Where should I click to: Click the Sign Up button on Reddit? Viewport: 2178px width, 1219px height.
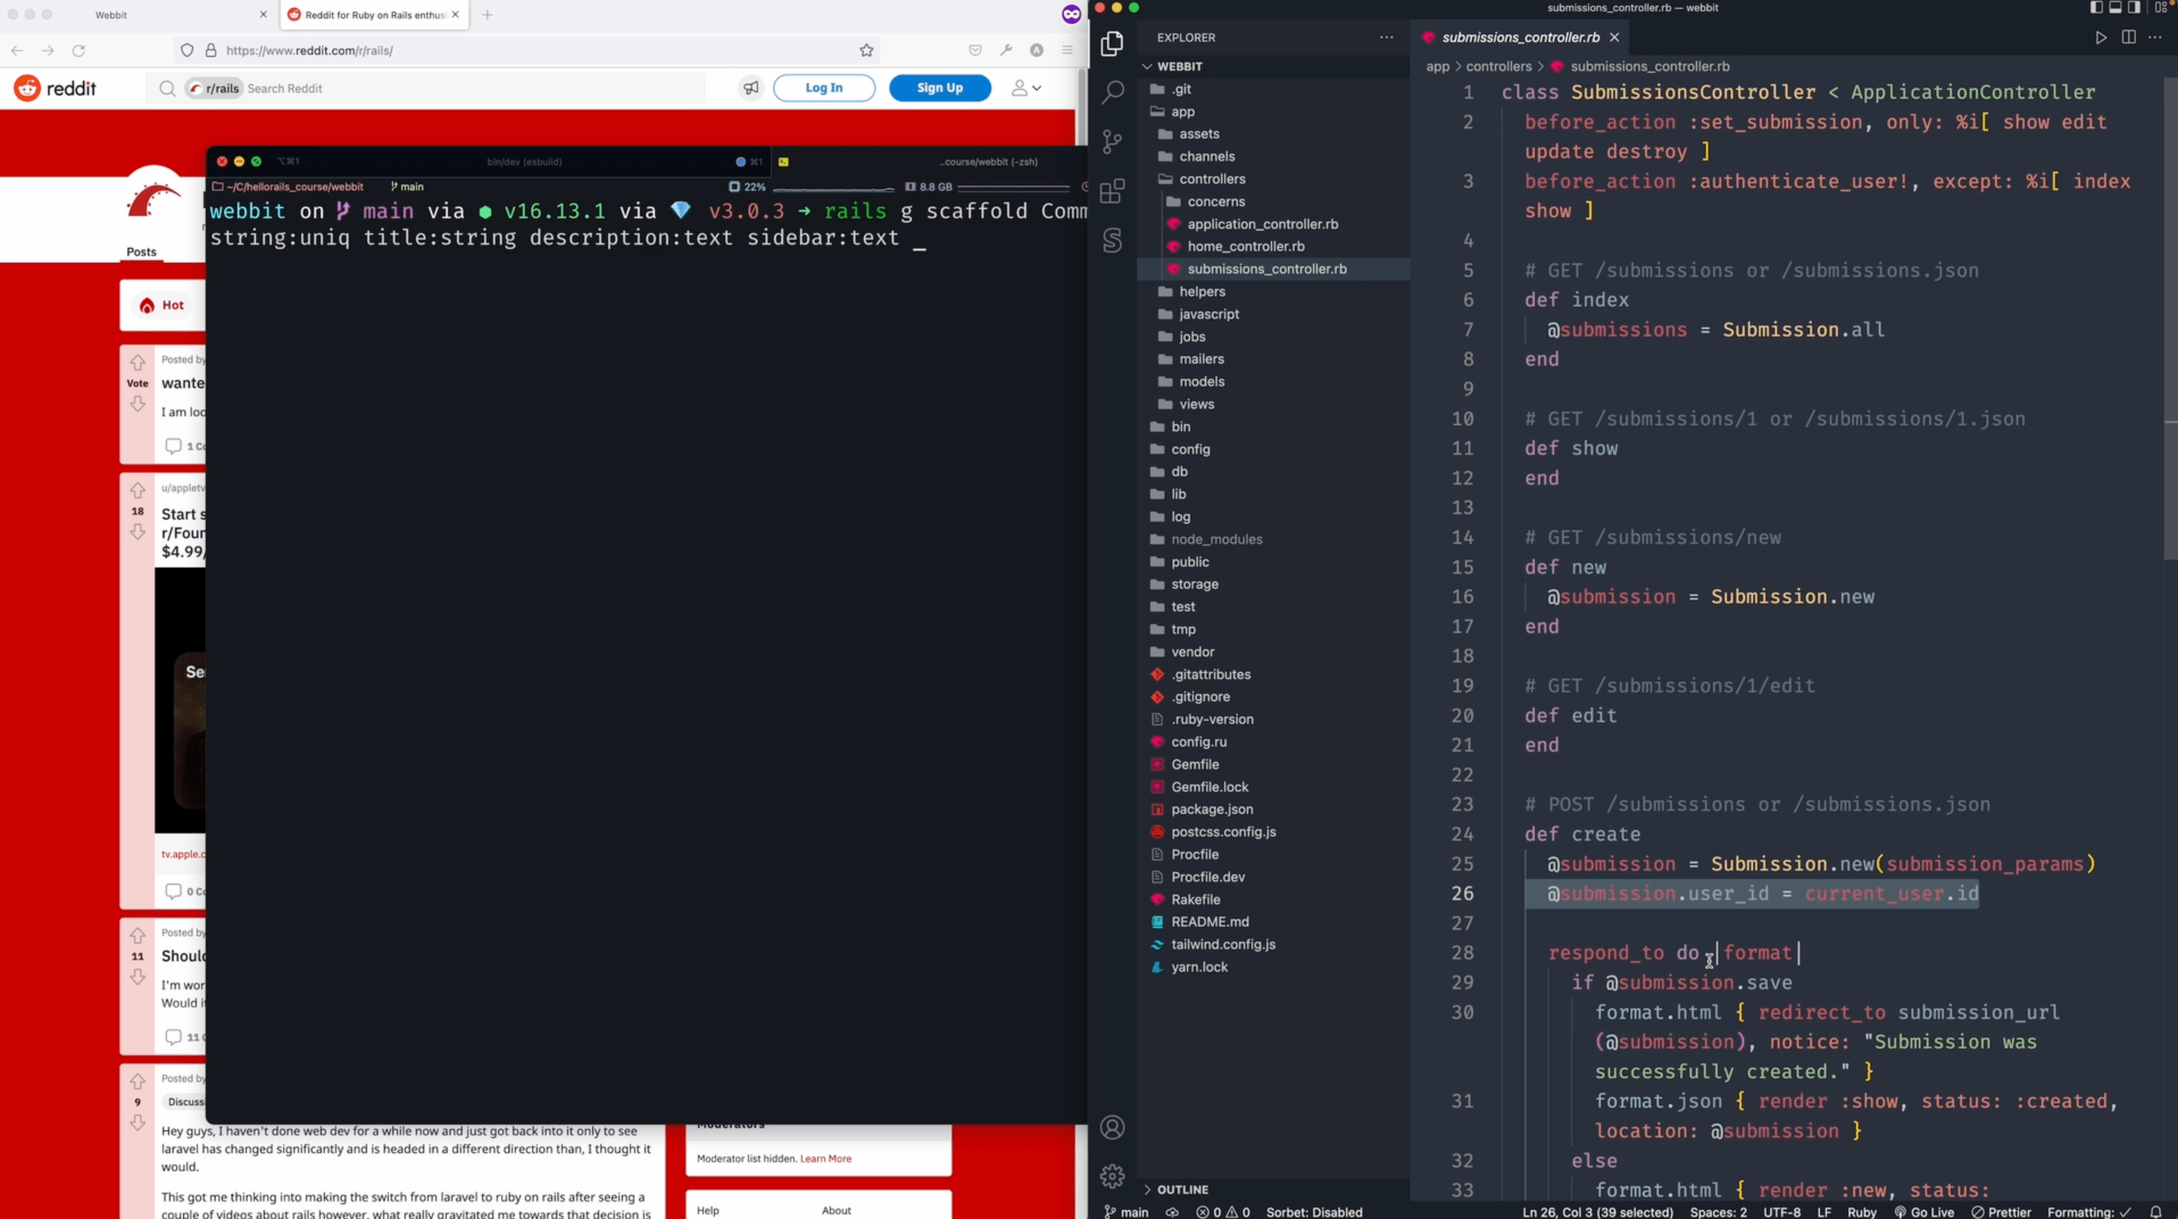940,88
